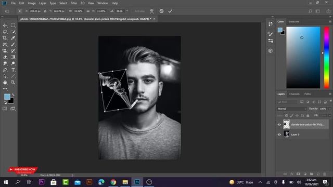Select the Zoom tool
333x187 pixels.
pyautogui.click(x=13, y=82)
